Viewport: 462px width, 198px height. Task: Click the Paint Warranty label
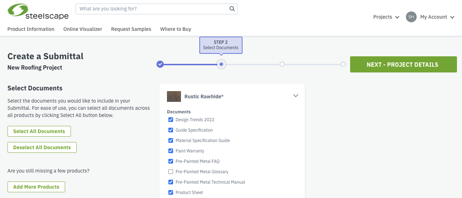pyautogui.click(x=190, y=151)
